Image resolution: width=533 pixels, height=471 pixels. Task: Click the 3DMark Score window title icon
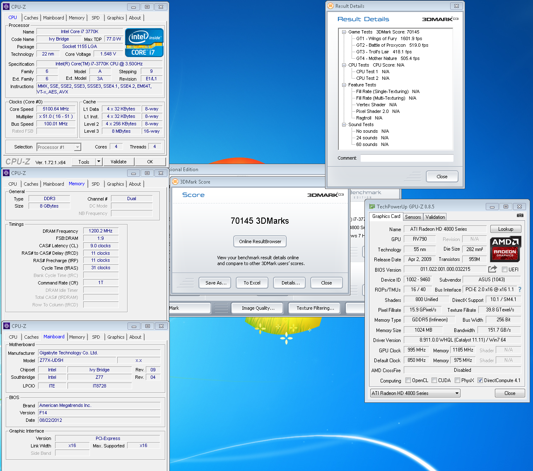[x=175, y=182]
